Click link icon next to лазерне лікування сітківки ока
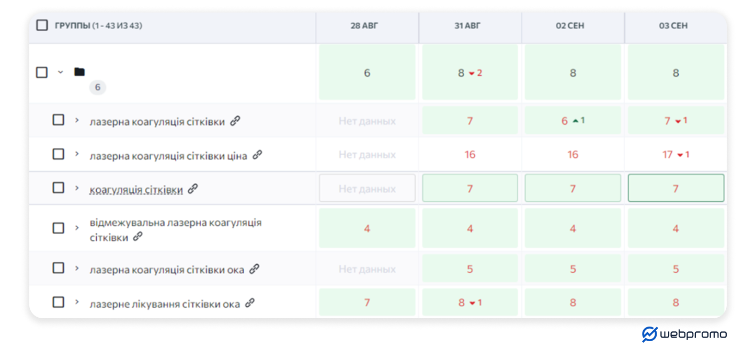This screenshot has width=756, height=348. (250, 303)
